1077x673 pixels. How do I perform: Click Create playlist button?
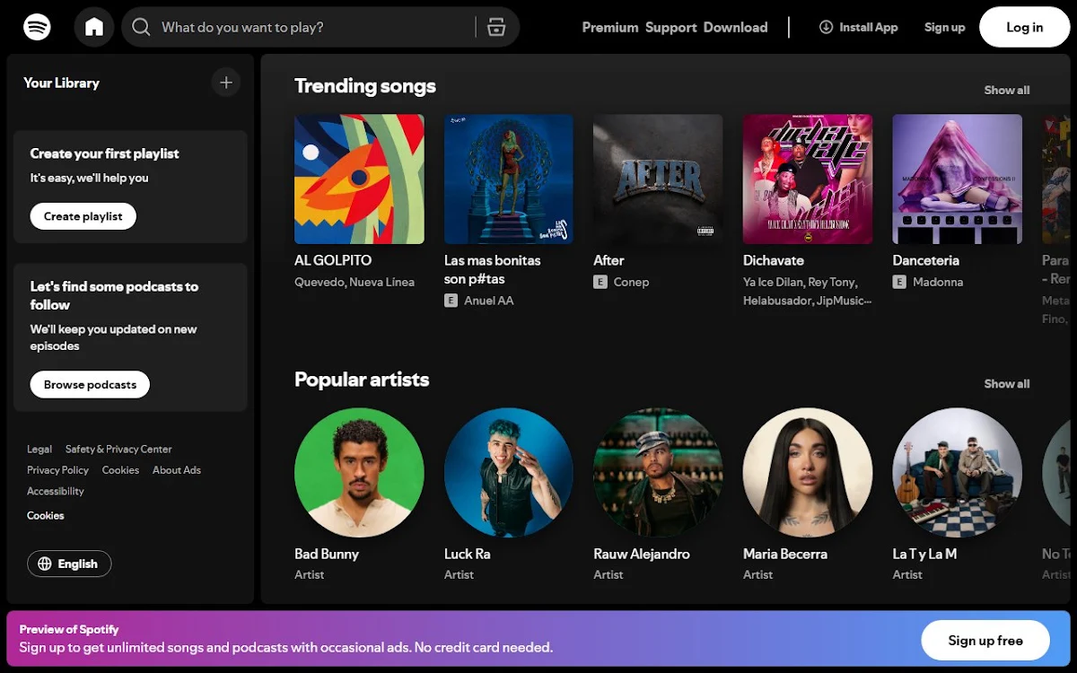(x=83, y=216)
